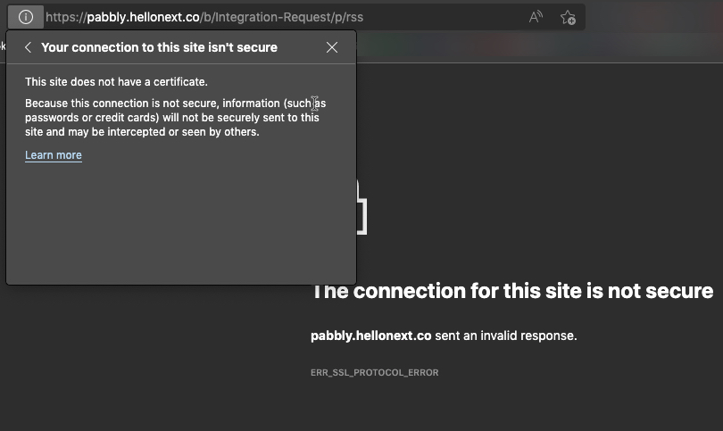Click empty area of popup below Learn more
This screenshot has width=723, height=431.
(179, 223)
